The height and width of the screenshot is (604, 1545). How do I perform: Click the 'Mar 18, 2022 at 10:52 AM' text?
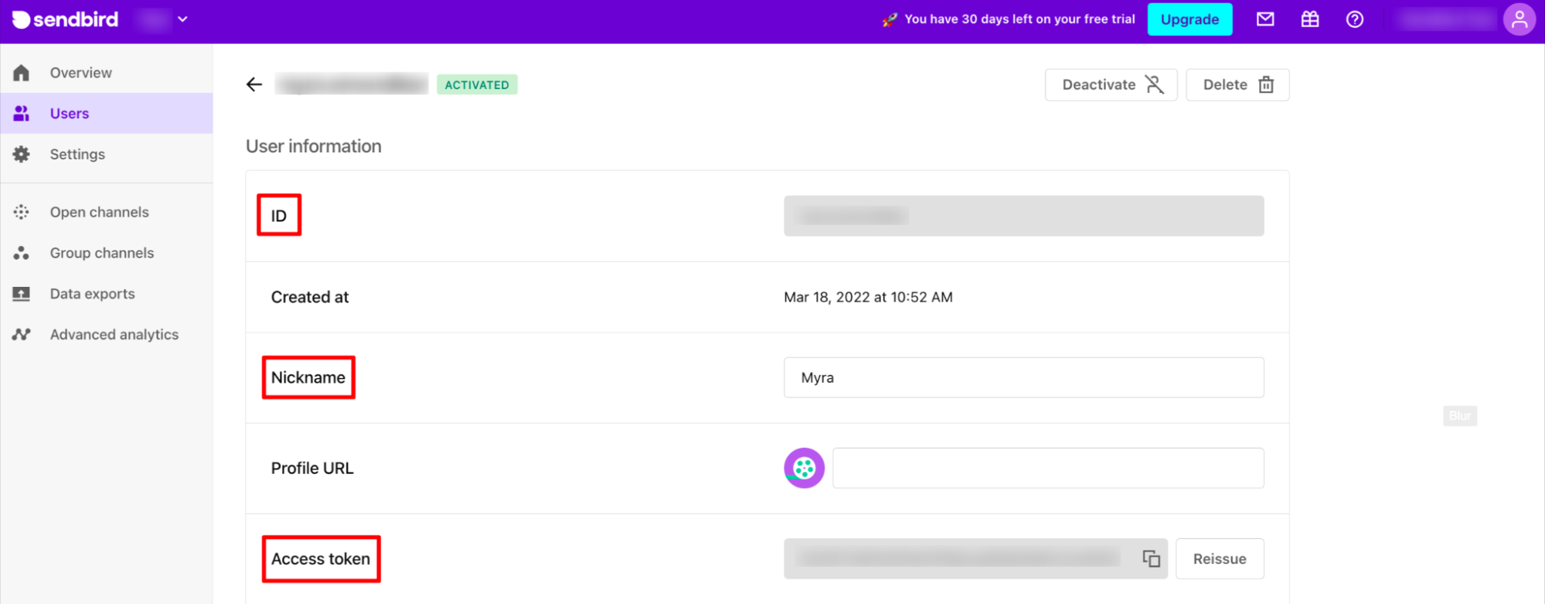click(x=868, y=297)
